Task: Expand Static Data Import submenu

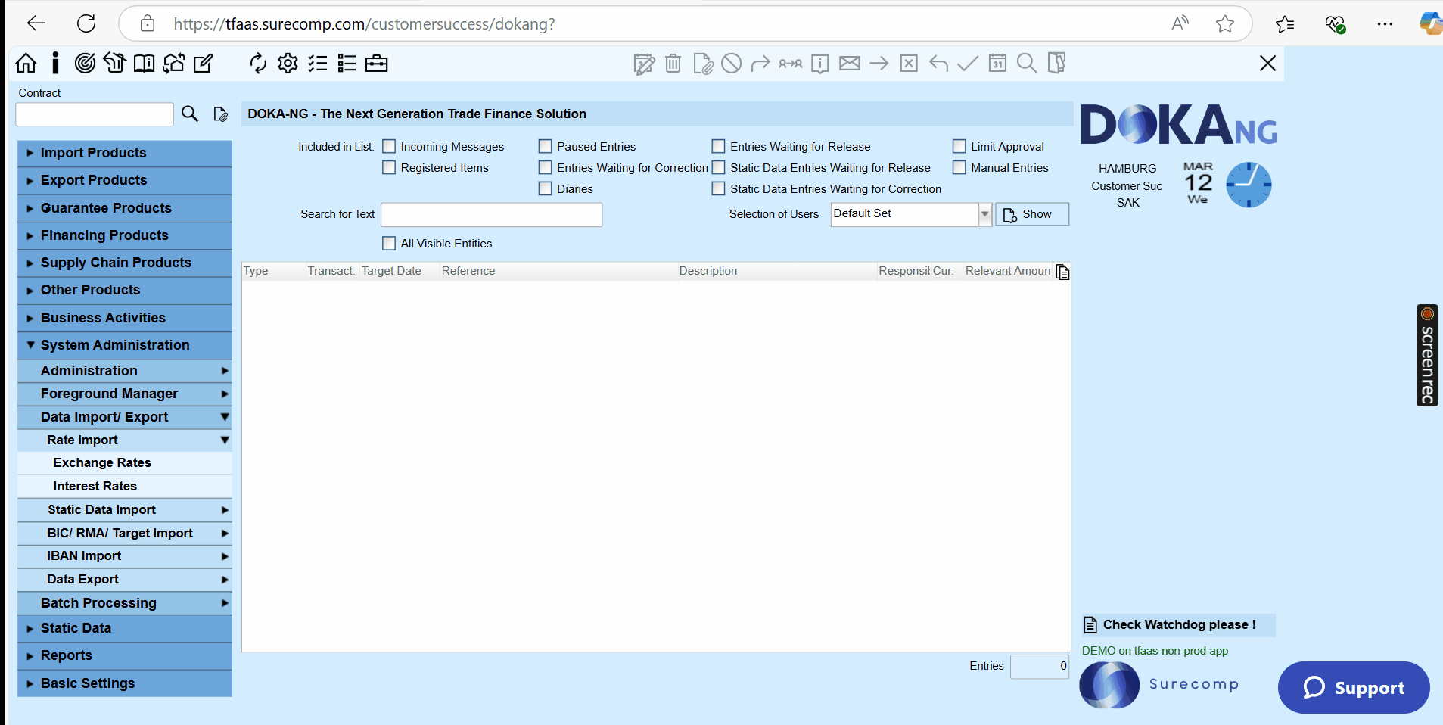Action: tap(125, 509)
